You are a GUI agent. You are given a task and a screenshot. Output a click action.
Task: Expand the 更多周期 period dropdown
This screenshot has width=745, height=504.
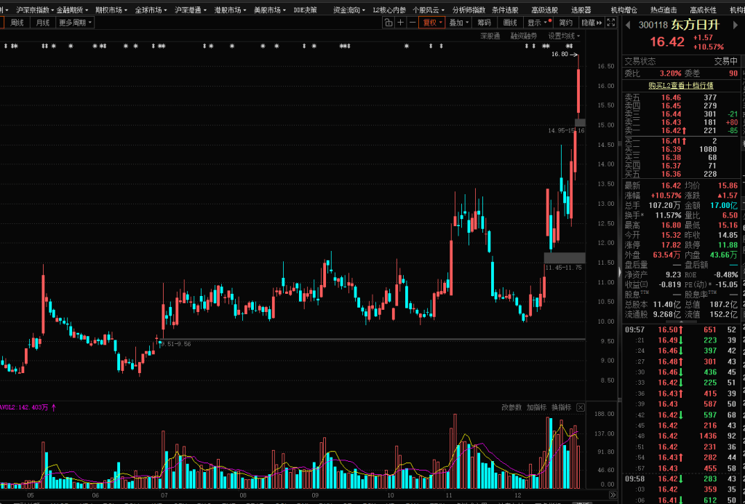click(75, 23)
